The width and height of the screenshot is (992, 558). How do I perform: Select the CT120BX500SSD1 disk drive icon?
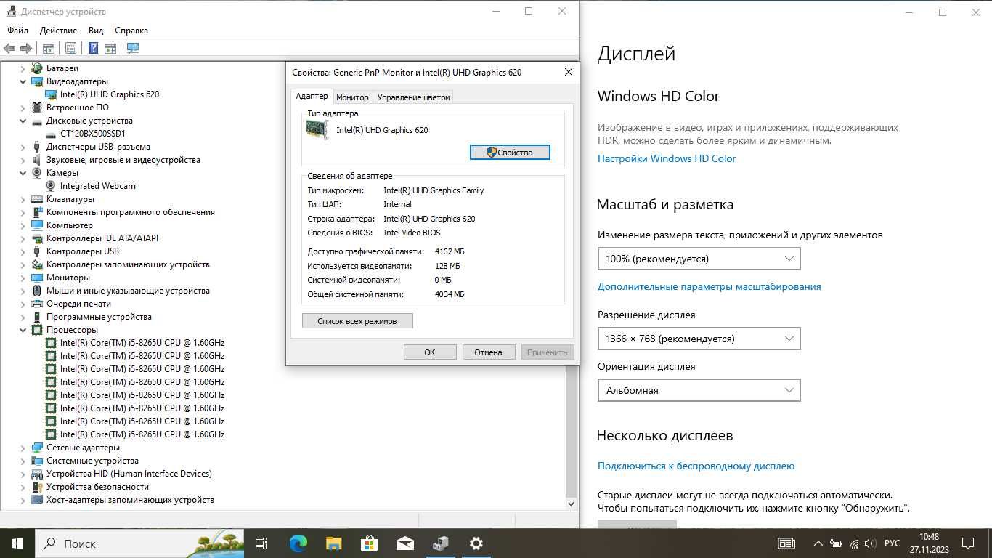[x=51, y=134]
